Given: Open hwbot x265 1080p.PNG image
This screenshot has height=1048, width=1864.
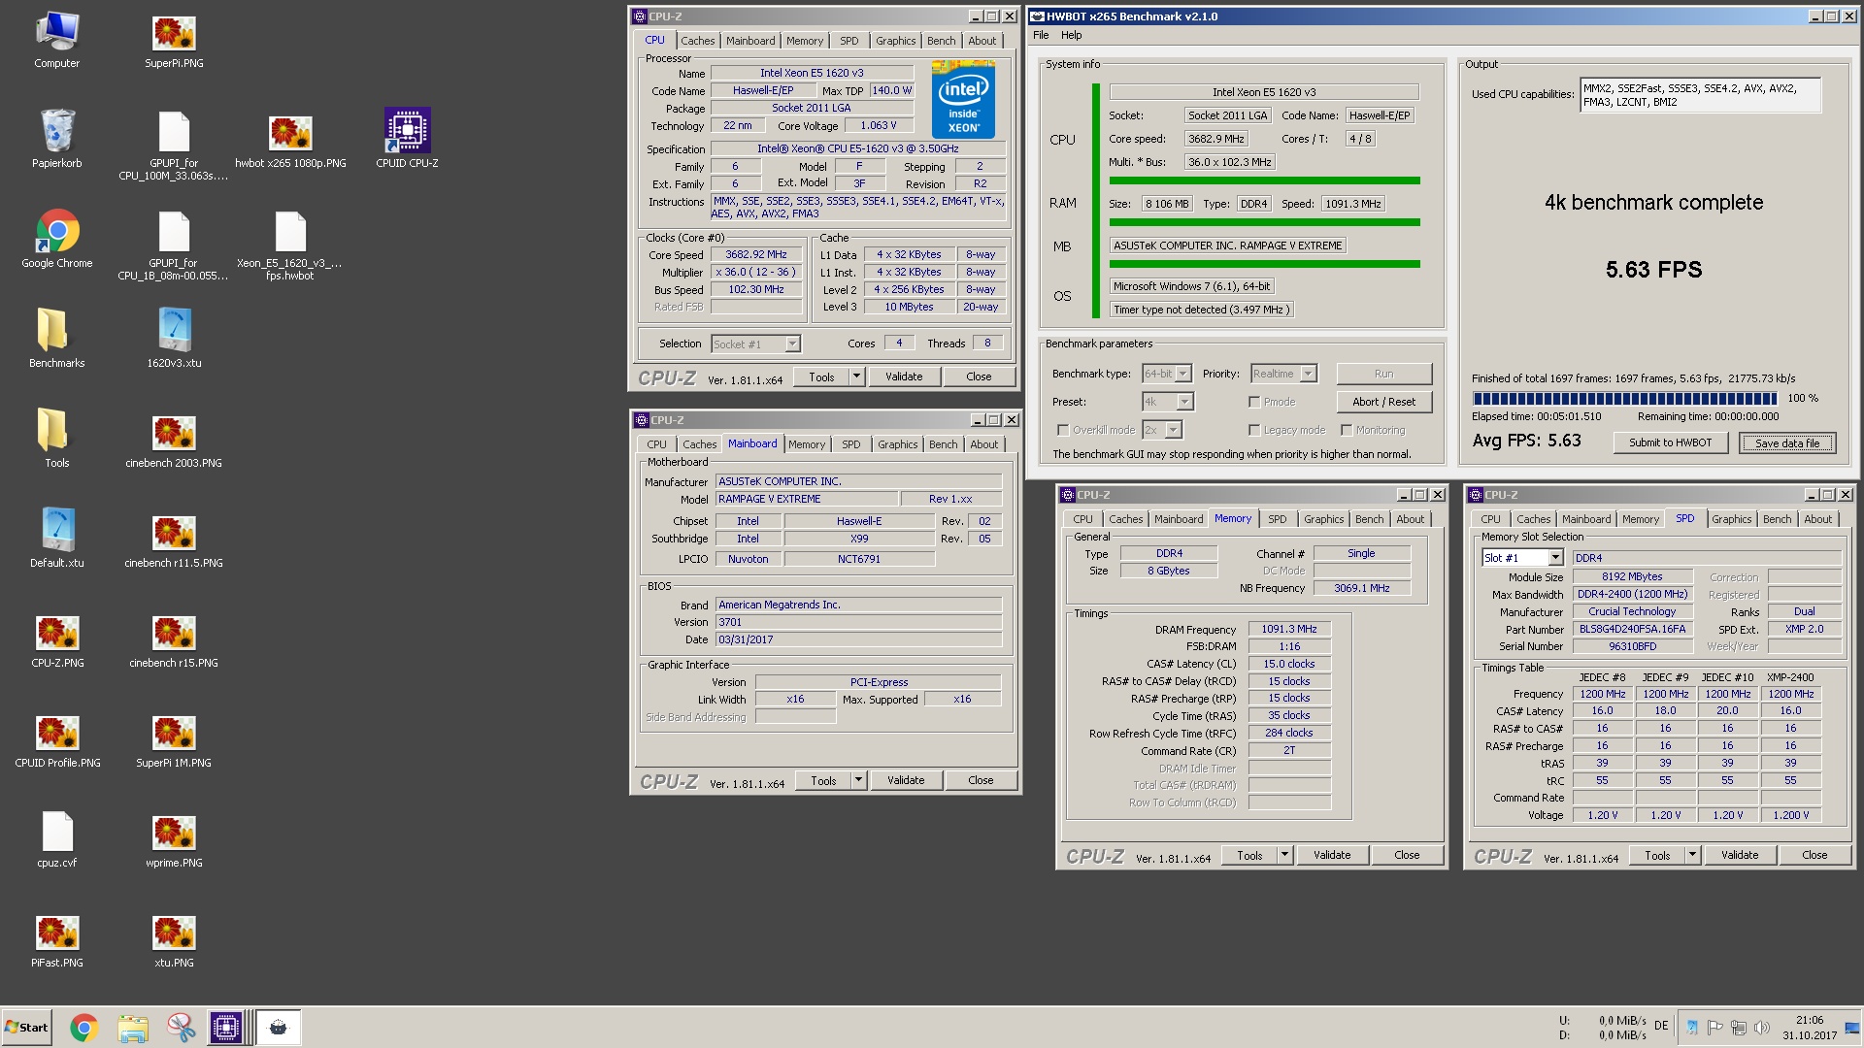Looking at the screenshot, I should [x=290, y=140].
